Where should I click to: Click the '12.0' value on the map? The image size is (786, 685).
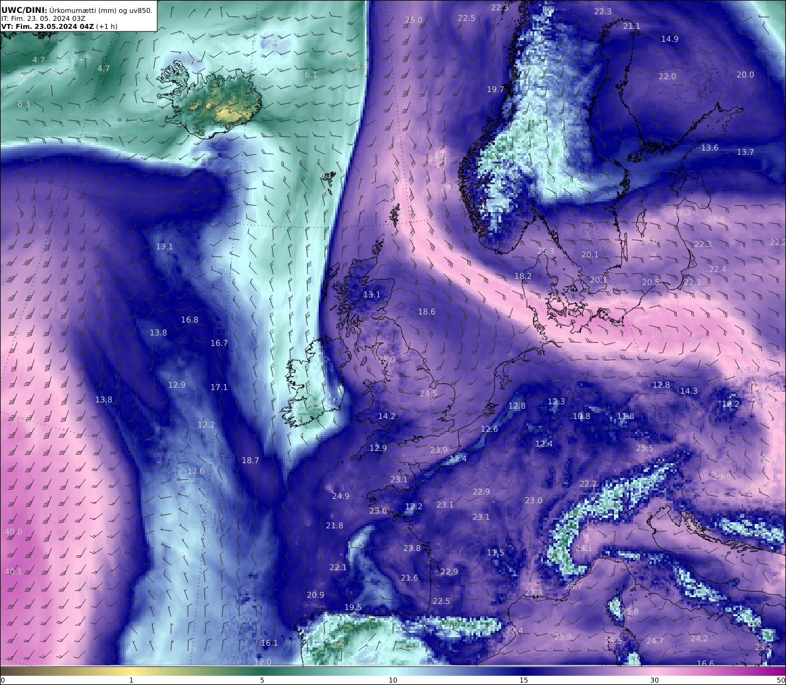(262, 662)
